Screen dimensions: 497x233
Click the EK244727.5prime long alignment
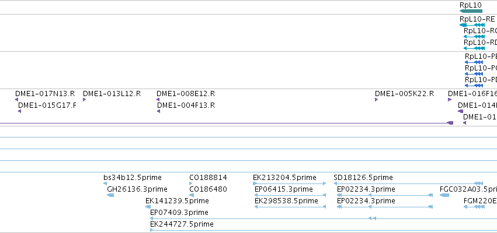[324, 230]
